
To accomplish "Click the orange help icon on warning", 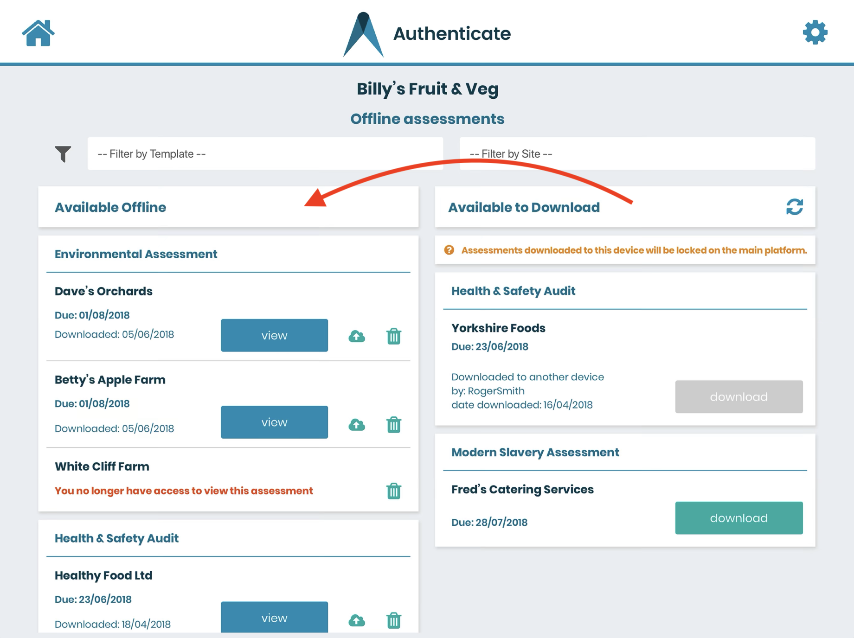I will [449, 250].
